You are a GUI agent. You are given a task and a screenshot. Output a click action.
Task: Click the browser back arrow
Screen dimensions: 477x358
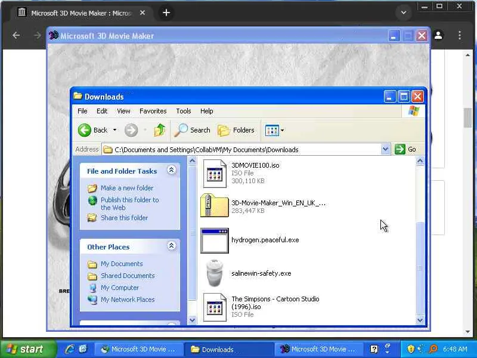pos(16,35)
